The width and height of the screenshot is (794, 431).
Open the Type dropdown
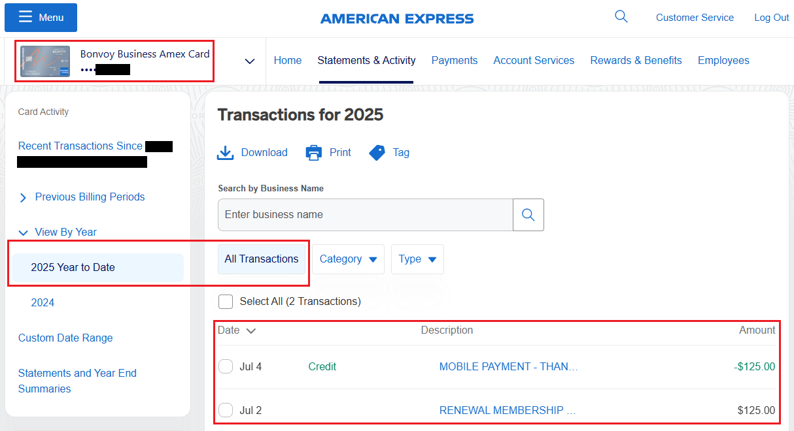pos(417,259)
